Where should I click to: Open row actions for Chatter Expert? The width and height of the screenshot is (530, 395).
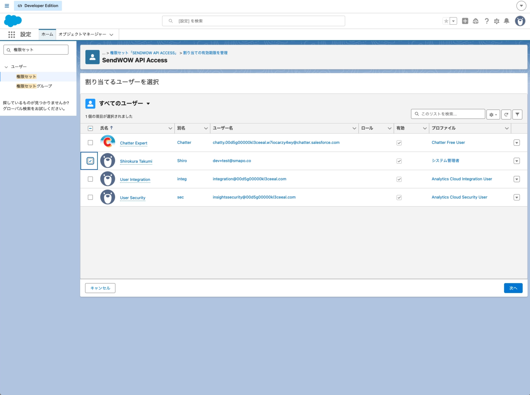[x=517, y=143]
